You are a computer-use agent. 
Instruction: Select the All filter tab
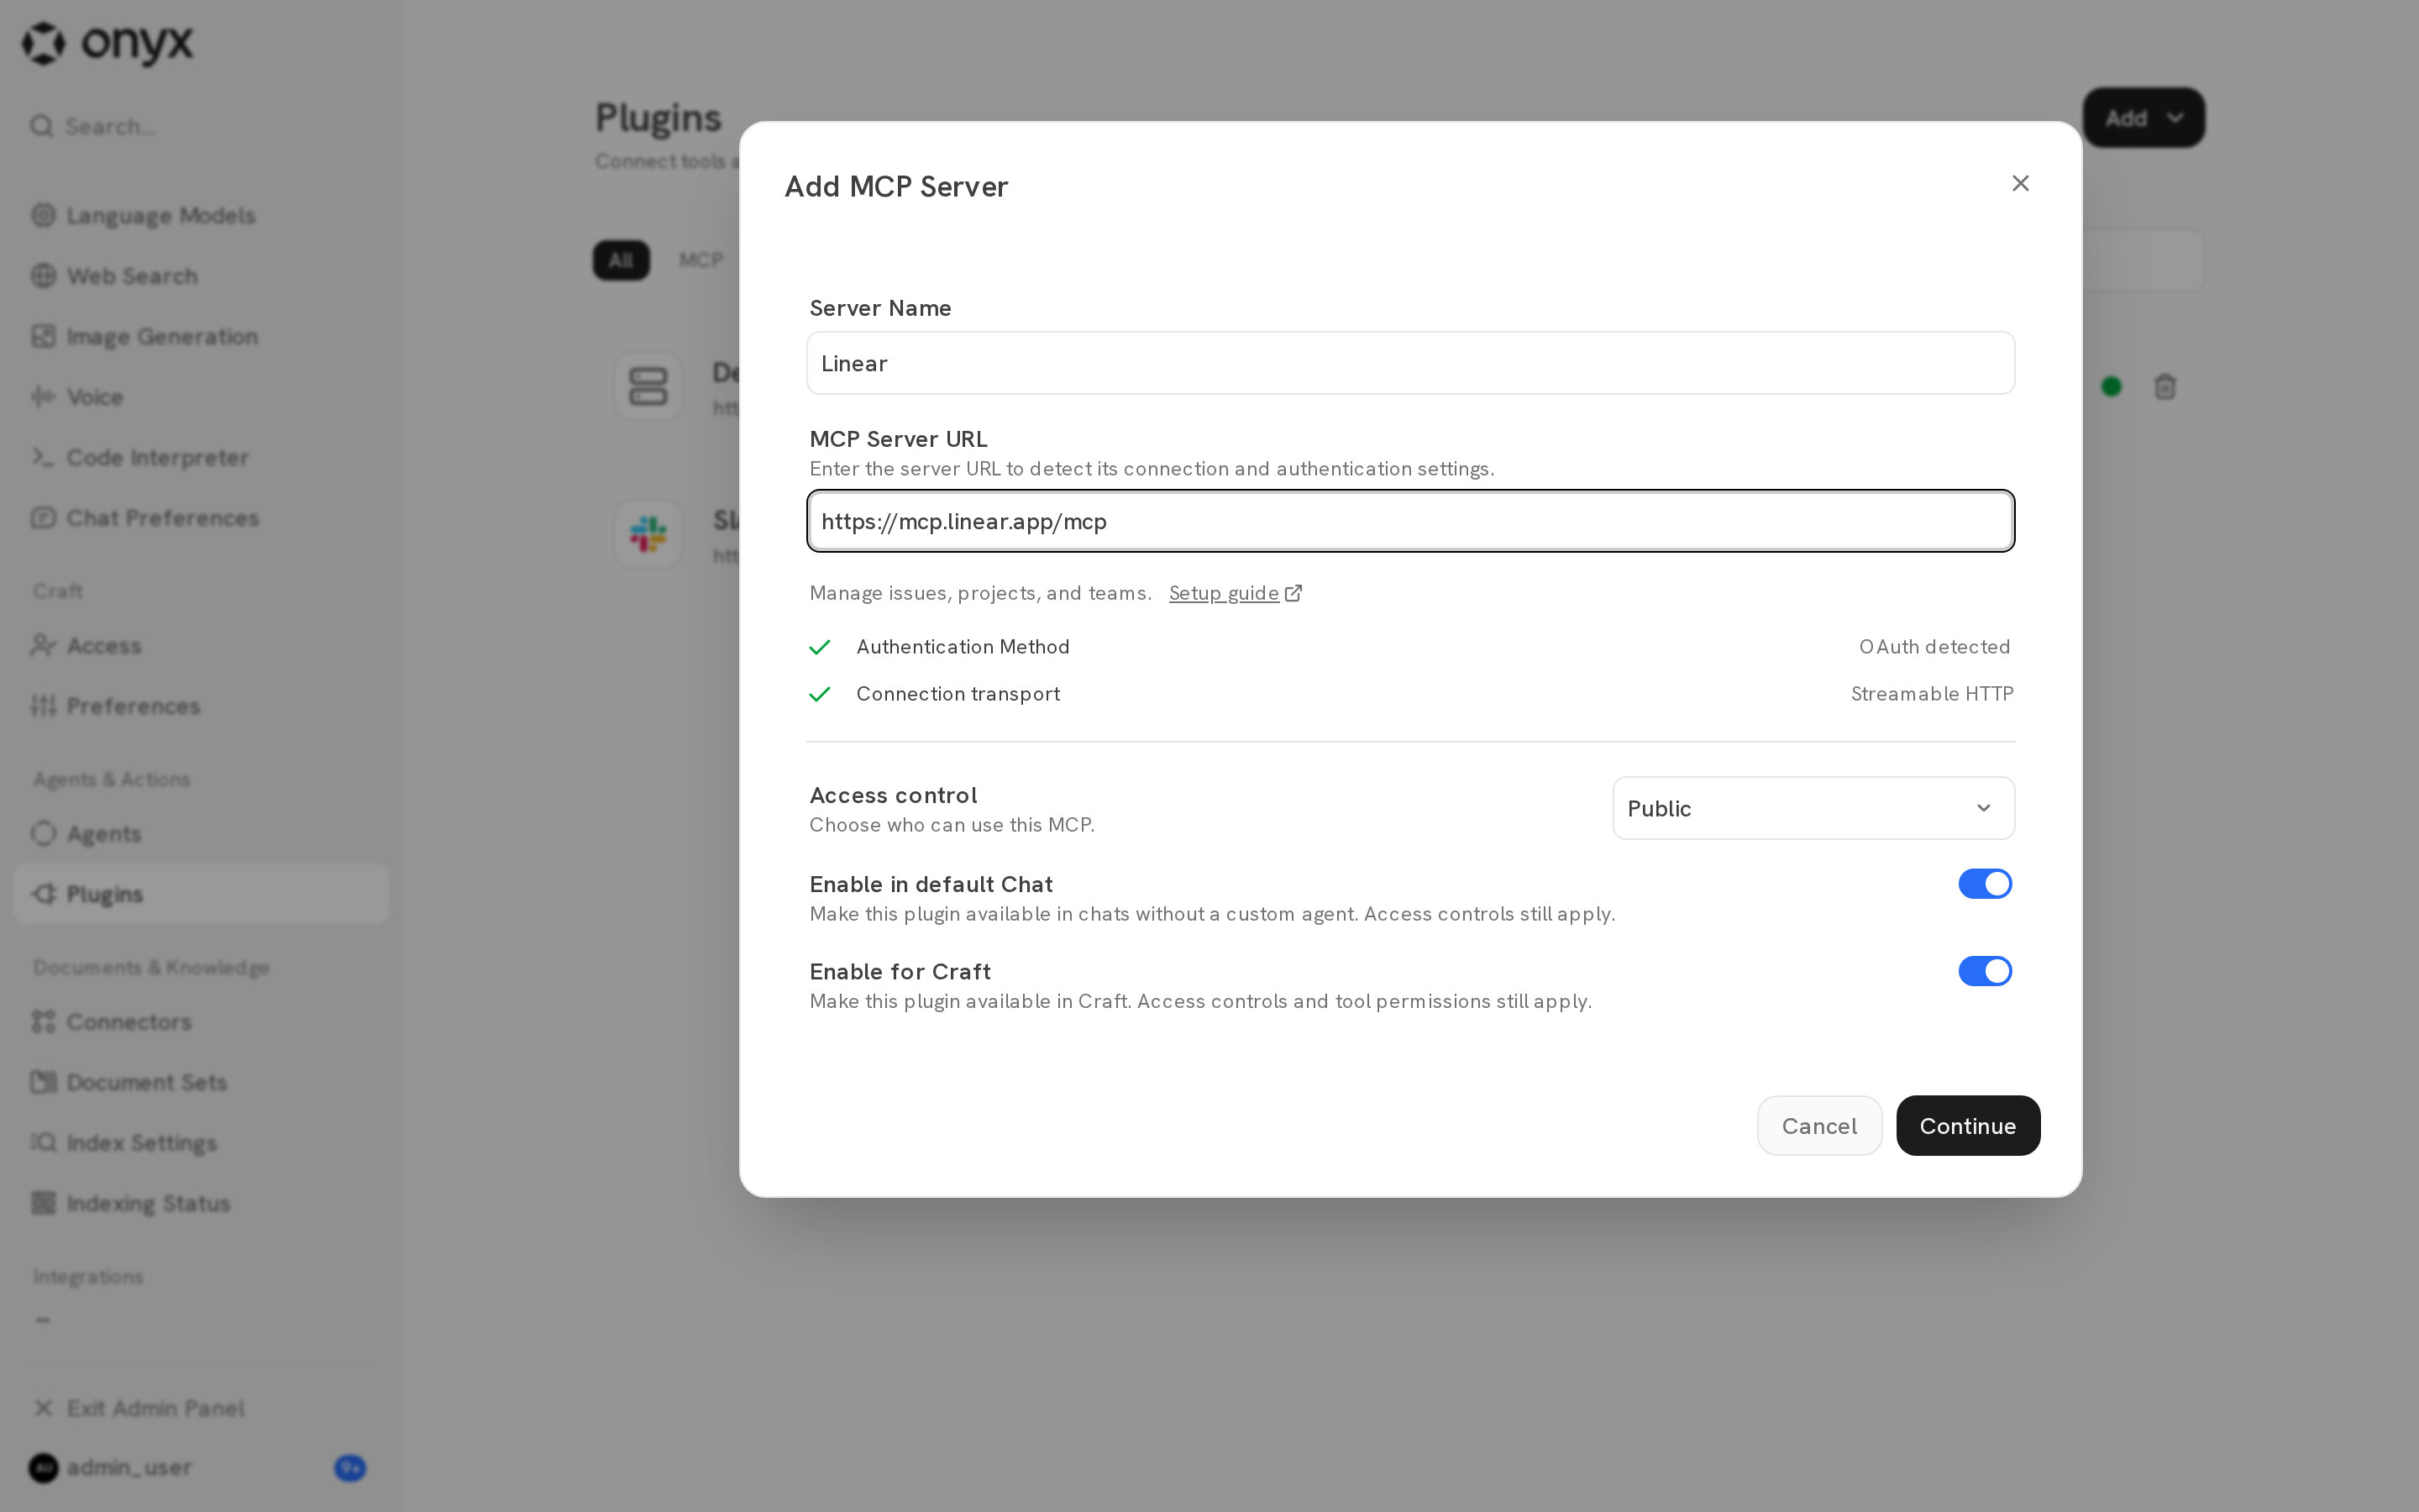point(621,261)
